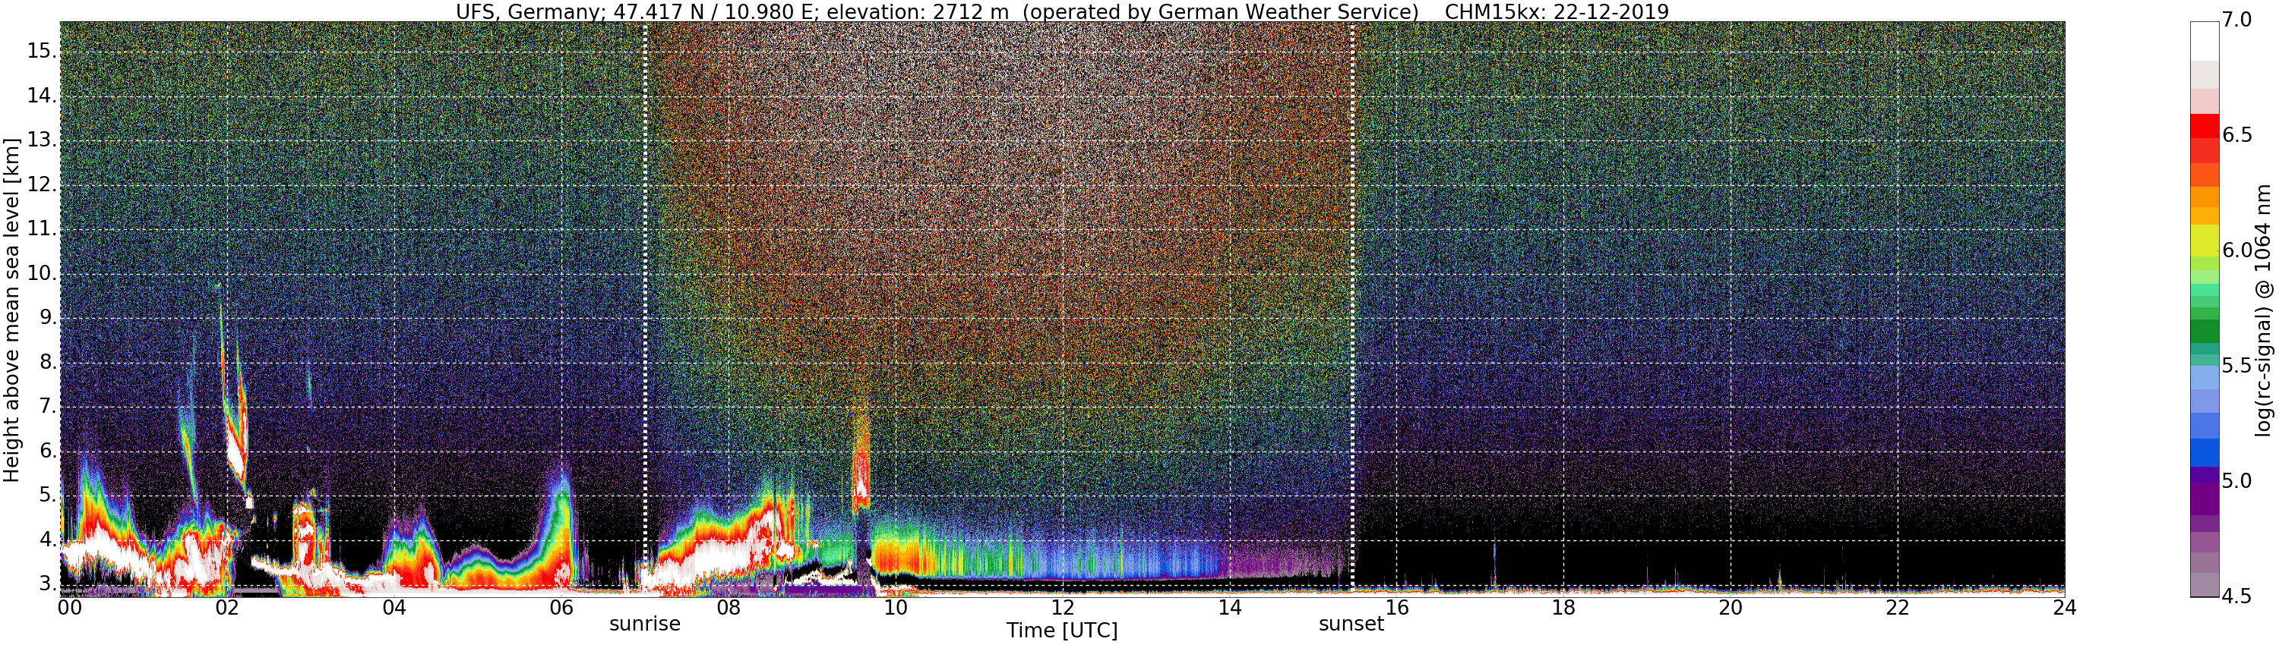Click the '20' tick on the time axis
2279x645 pixels.
[x=1731, y=608]
